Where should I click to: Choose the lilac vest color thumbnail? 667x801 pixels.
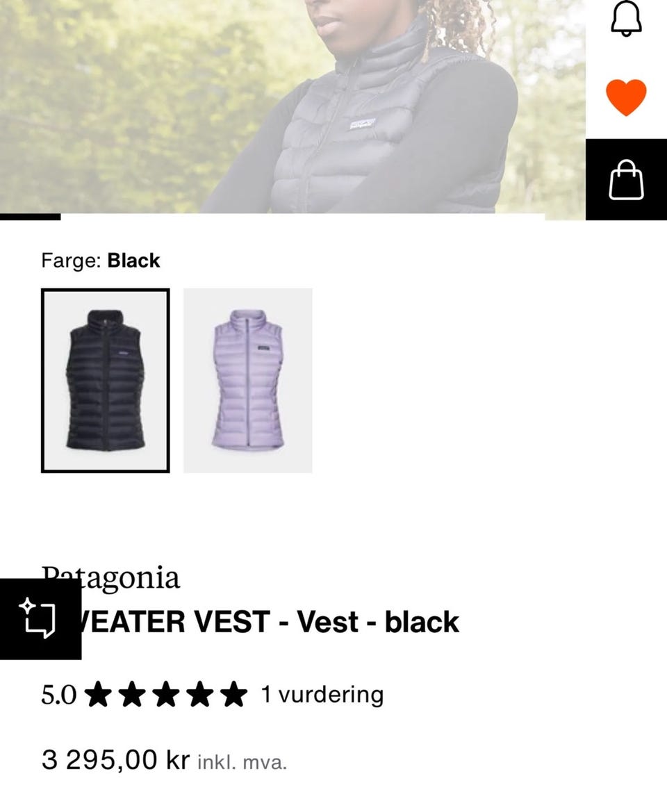[x=248, y=381]
